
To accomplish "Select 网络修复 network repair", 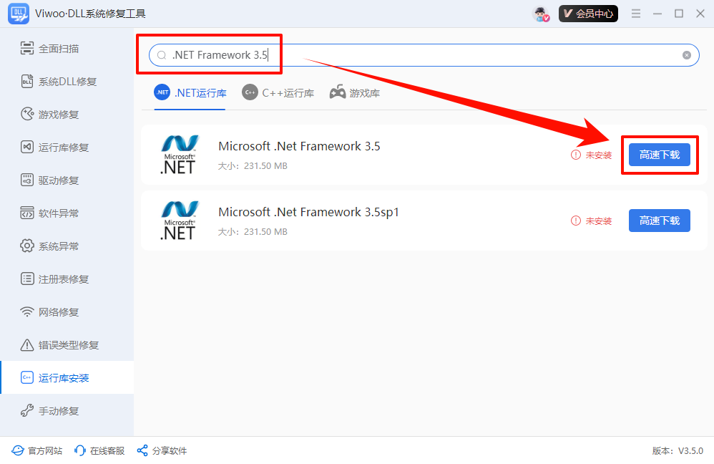I will coord(59,312).
